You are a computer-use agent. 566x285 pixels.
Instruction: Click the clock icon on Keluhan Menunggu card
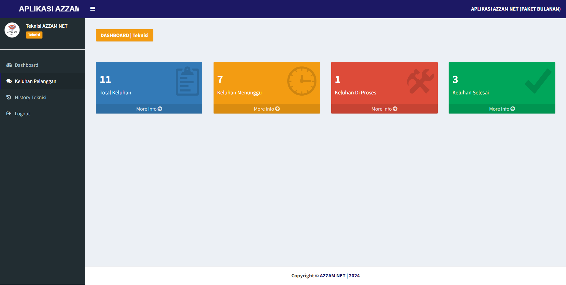[302, 81]
